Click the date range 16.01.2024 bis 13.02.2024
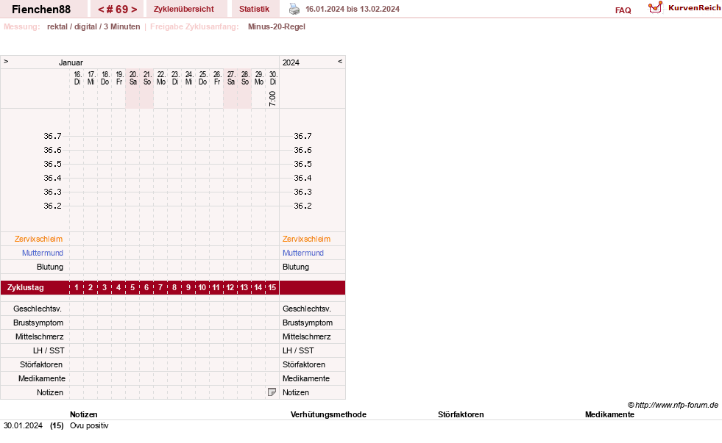 pyautogui.click(x=353, y=9)
